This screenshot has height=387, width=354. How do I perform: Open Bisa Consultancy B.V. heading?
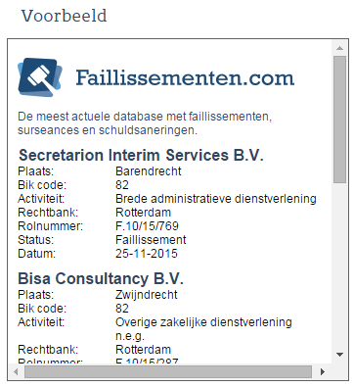click(x=101, y=278)
